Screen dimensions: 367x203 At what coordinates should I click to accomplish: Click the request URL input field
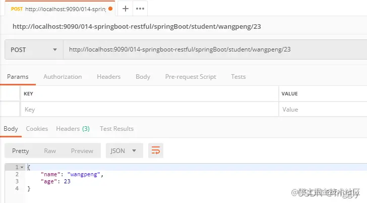(215, 49)
